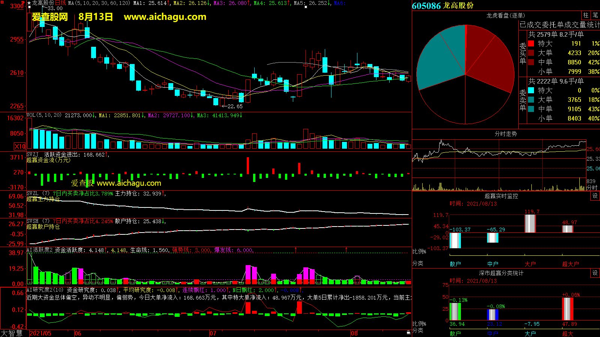The width and height of the screenshot is (600, 337).
Task: Click the star icon before 龙高股份
Action: [x=29, y=3]
